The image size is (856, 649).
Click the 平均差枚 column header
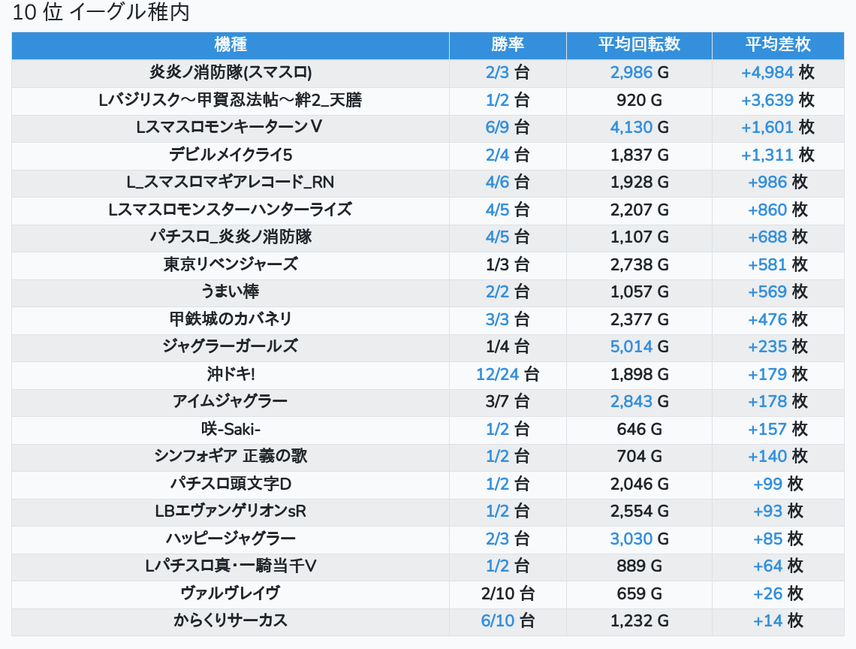778,44
